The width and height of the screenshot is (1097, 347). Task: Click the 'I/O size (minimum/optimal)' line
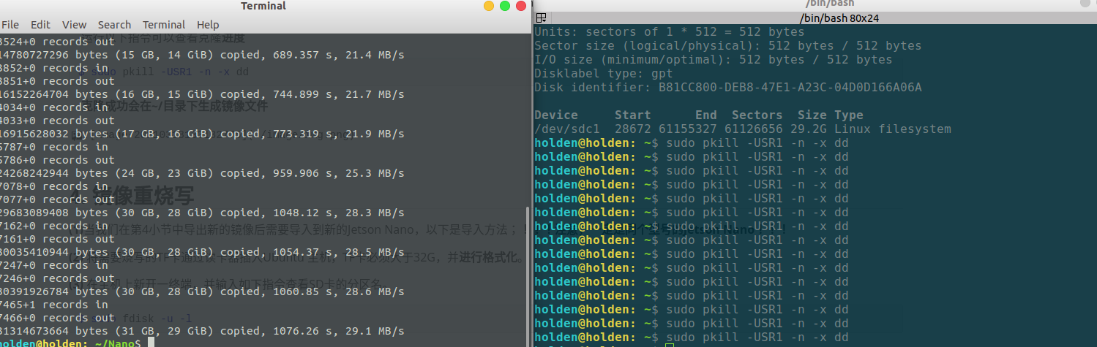point(713,59)
